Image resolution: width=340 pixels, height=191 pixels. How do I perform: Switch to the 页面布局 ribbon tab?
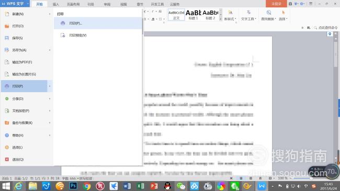pos(73,4)
